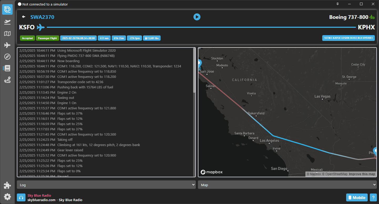Open the Map panel dropdown
The height and width of the screenshot is (204, 379).
(x=287, y=185)
